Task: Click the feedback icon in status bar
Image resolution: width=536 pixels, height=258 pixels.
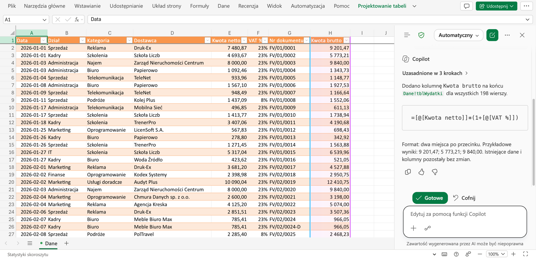Action: tap(468, 254)
